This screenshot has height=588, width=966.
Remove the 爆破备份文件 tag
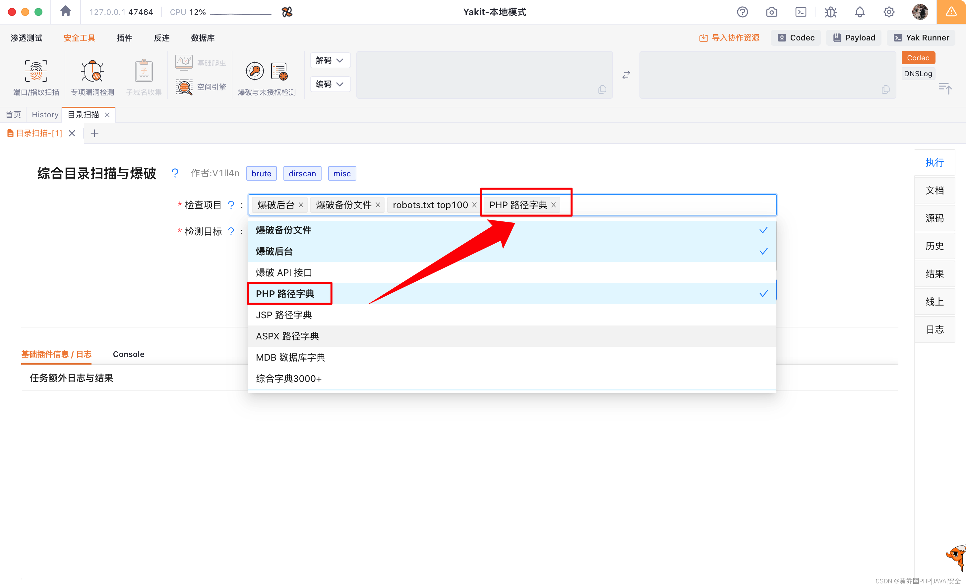(x=378, y=205)
